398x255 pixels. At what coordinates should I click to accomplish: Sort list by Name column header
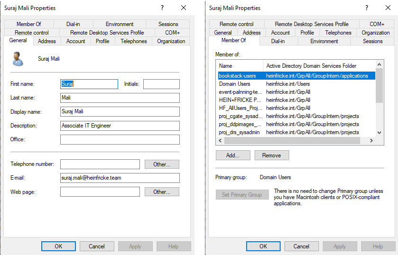[240, 66]
